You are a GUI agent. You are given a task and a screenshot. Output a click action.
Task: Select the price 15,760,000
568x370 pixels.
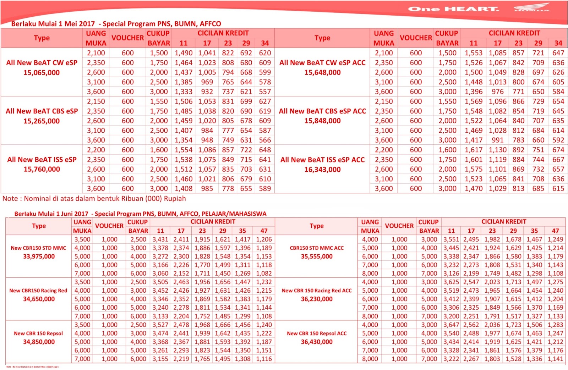point(42,169)
